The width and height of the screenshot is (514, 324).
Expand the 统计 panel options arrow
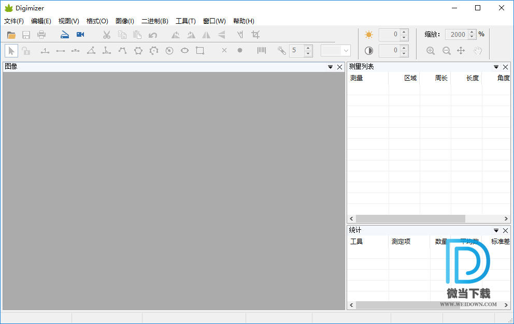[x=496, y=230]
